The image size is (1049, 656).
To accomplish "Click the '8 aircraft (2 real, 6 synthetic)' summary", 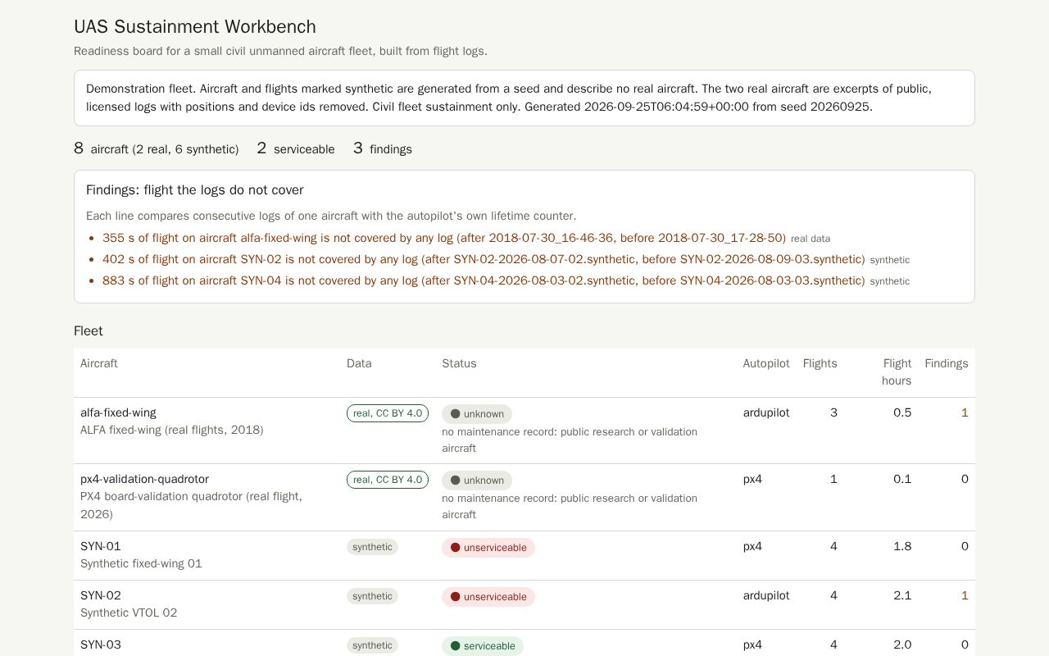I will [x=157, y=148].
